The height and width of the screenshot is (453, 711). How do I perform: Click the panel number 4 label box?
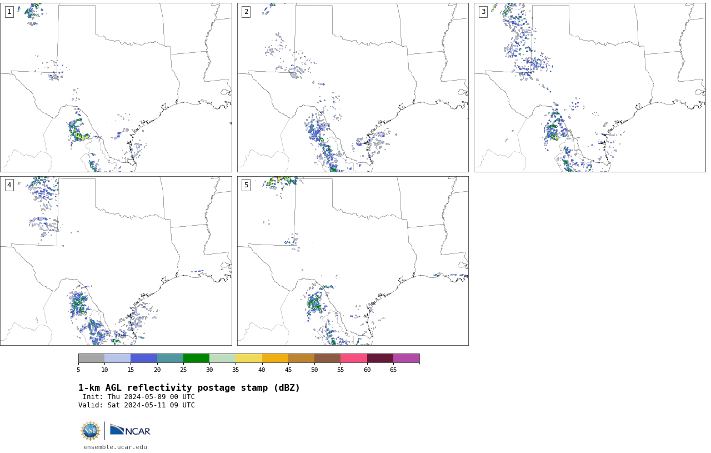pos(9,185)
